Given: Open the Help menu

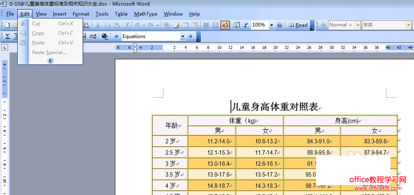Looking at the screenshot, I should (x=194, y=14).
